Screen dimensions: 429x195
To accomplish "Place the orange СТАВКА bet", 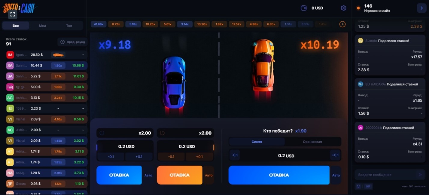I will 179,175.
